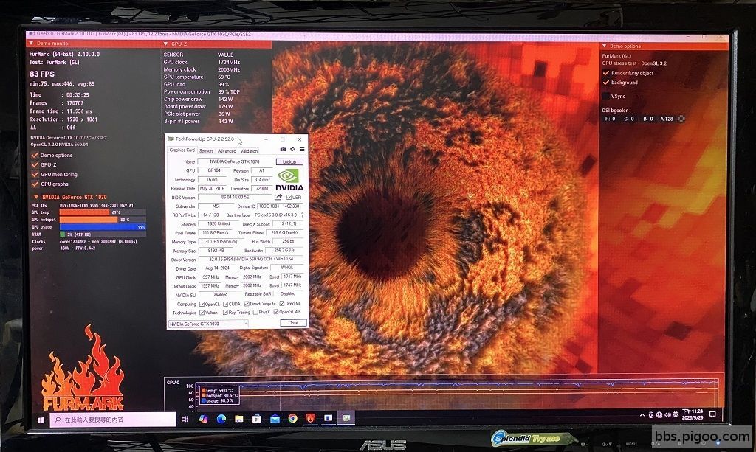756x452 pixels.
Task: Open the Windows Start menu
Action: pyautogui.click(x=41, y=420)
